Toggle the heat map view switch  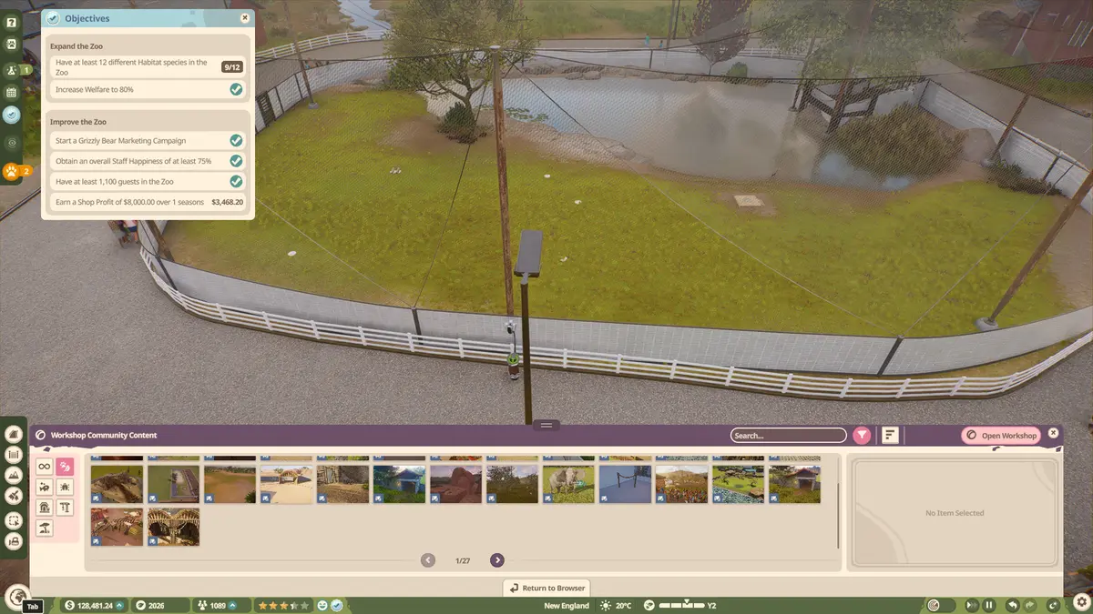[x=940, y=605]
